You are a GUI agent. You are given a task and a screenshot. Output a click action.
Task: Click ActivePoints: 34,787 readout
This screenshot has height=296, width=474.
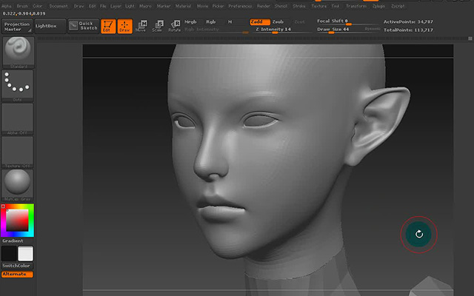(x=408, y=21)
